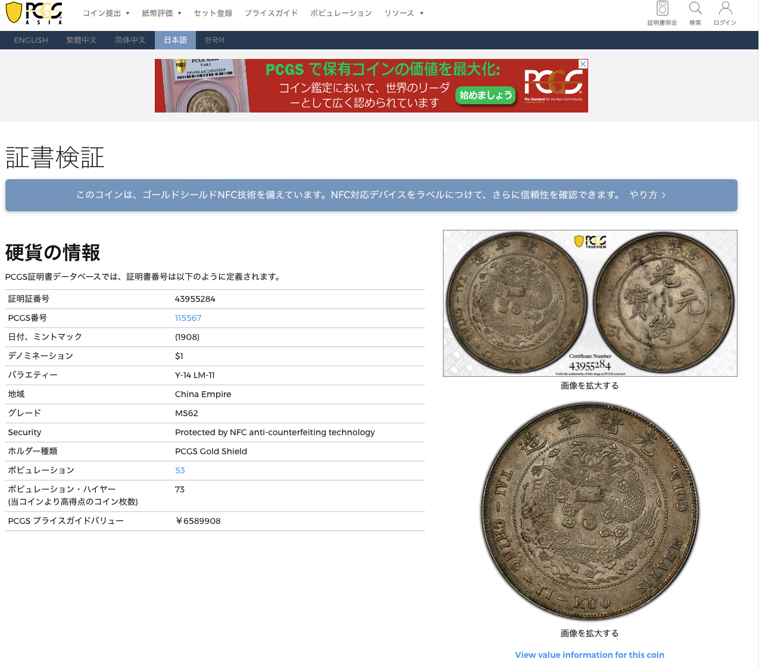
Task: Expand the リソース dropdown menu
Action: [404, 13]
